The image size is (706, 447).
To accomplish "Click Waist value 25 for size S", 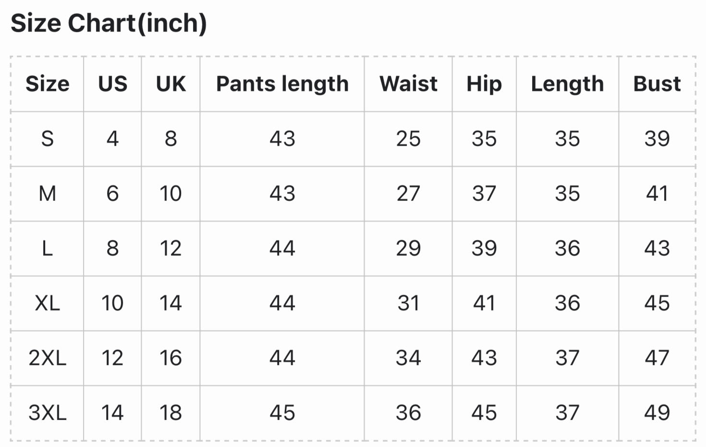I will coord(408,139).
